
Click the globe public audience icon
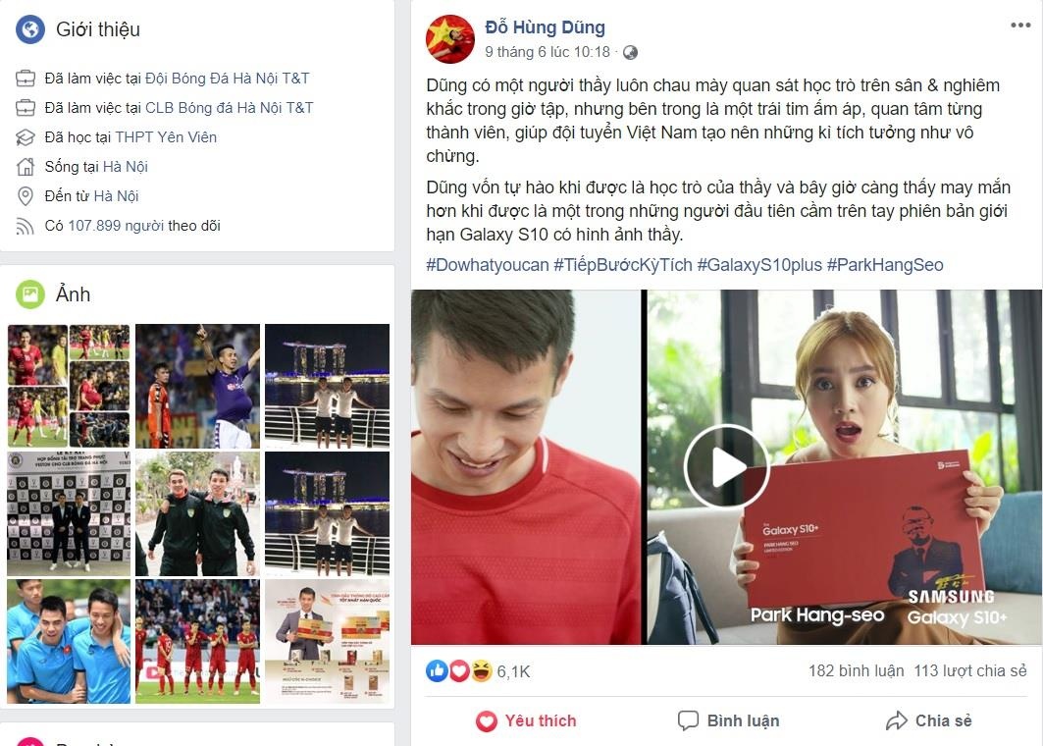(630, 53)
